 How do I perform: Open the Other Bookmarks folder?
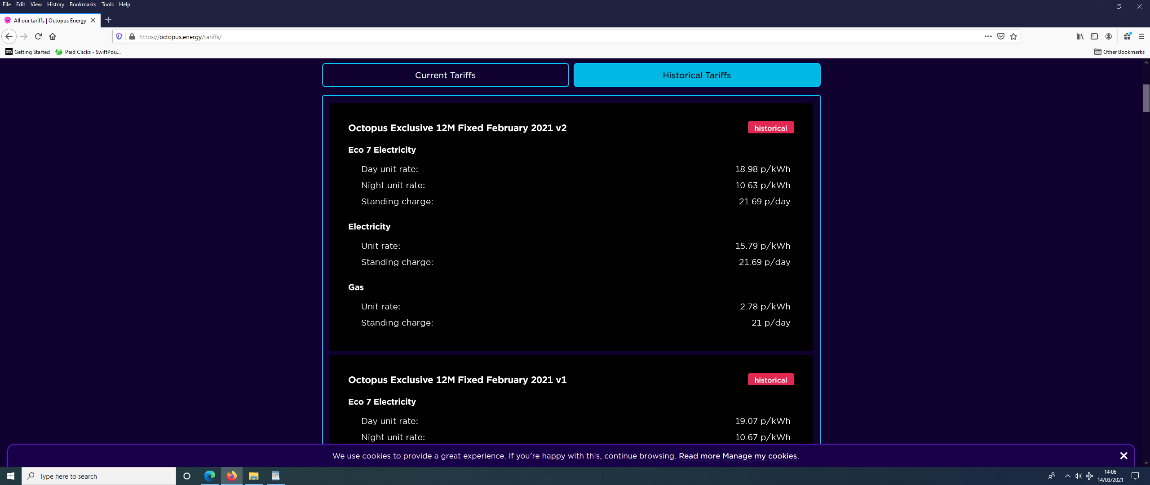click(1119, 52)
